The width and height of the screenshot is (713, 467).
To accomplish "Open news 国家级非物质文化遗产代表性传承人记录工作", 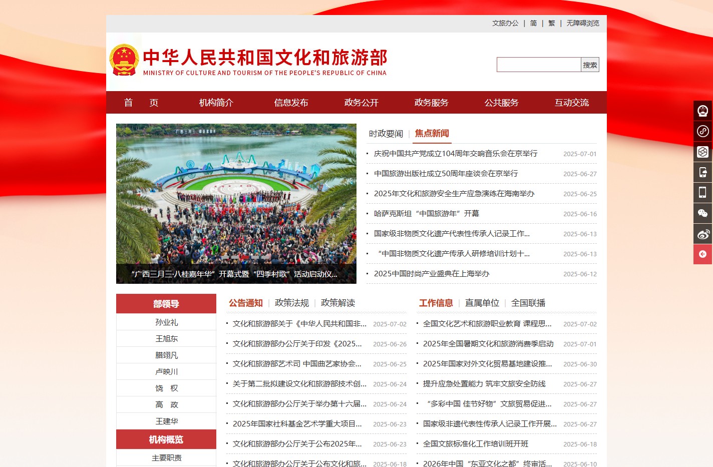I will pos(452,234).
